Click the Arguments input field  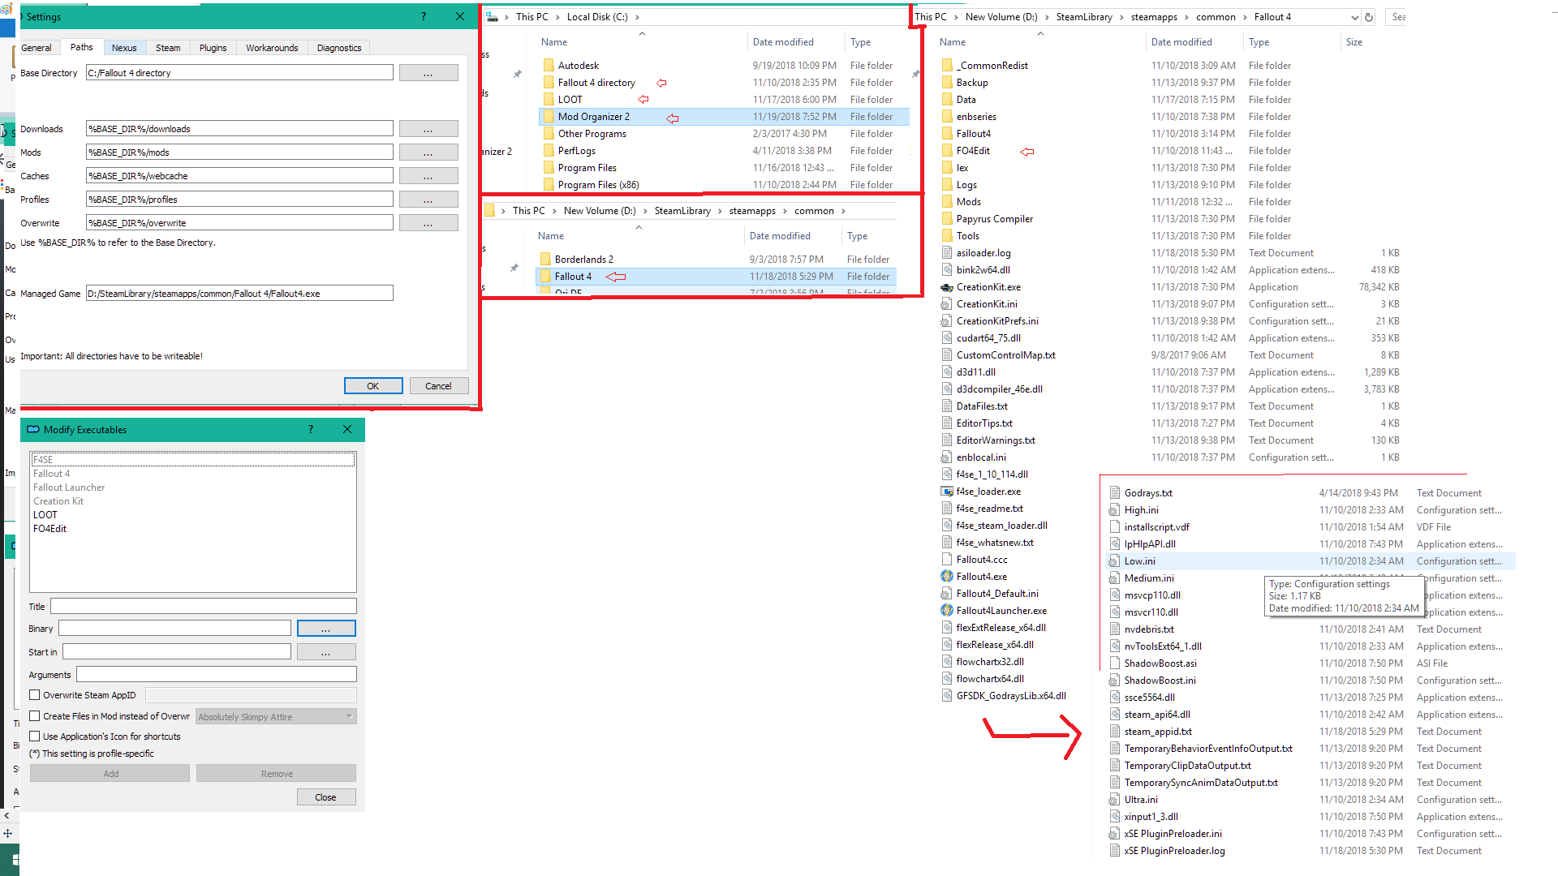click(x=217, y=675)
